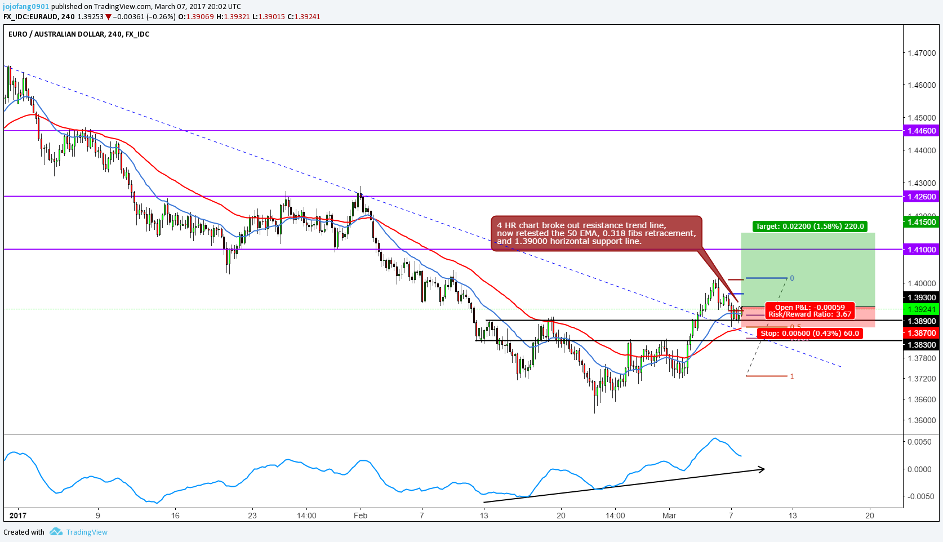Click the Feb date on time axis
The image size is (943, 542).
[x=361, y=516]
